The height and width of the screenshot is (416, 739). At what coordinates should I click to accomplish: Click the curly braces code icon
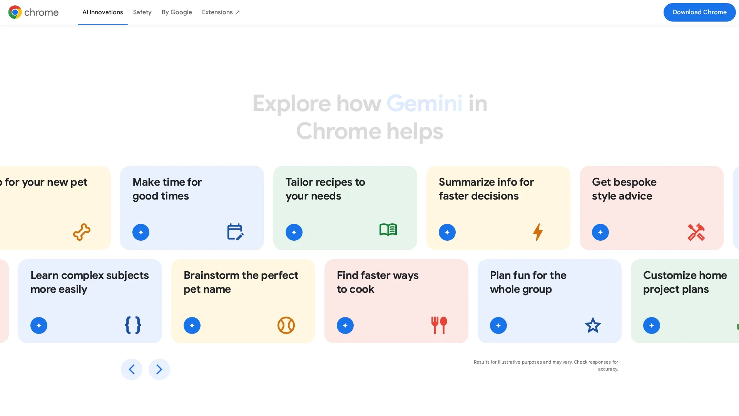[x=133, y=325]
